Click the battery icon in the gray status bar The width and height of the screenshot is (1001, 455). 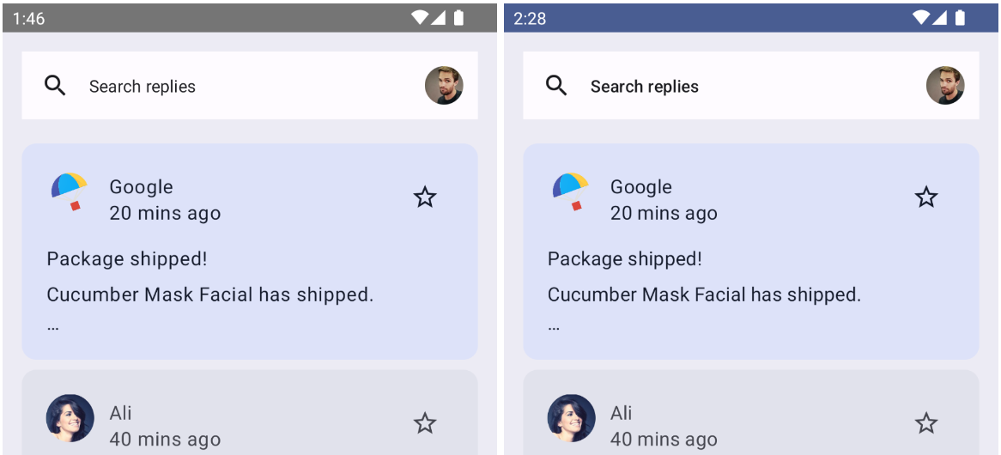(458, 18)
